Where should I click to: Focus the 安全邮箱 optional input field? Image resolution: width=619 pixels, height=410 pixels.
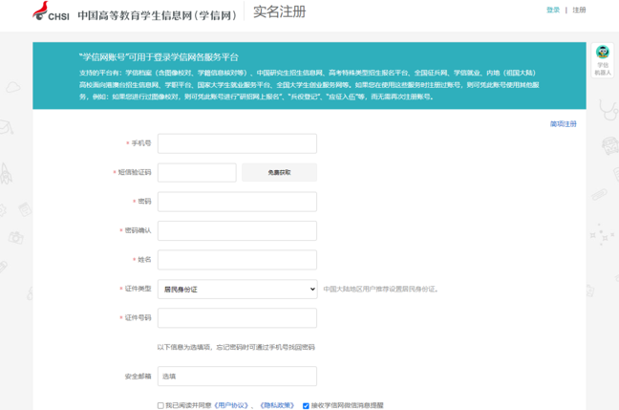[237, 376]
